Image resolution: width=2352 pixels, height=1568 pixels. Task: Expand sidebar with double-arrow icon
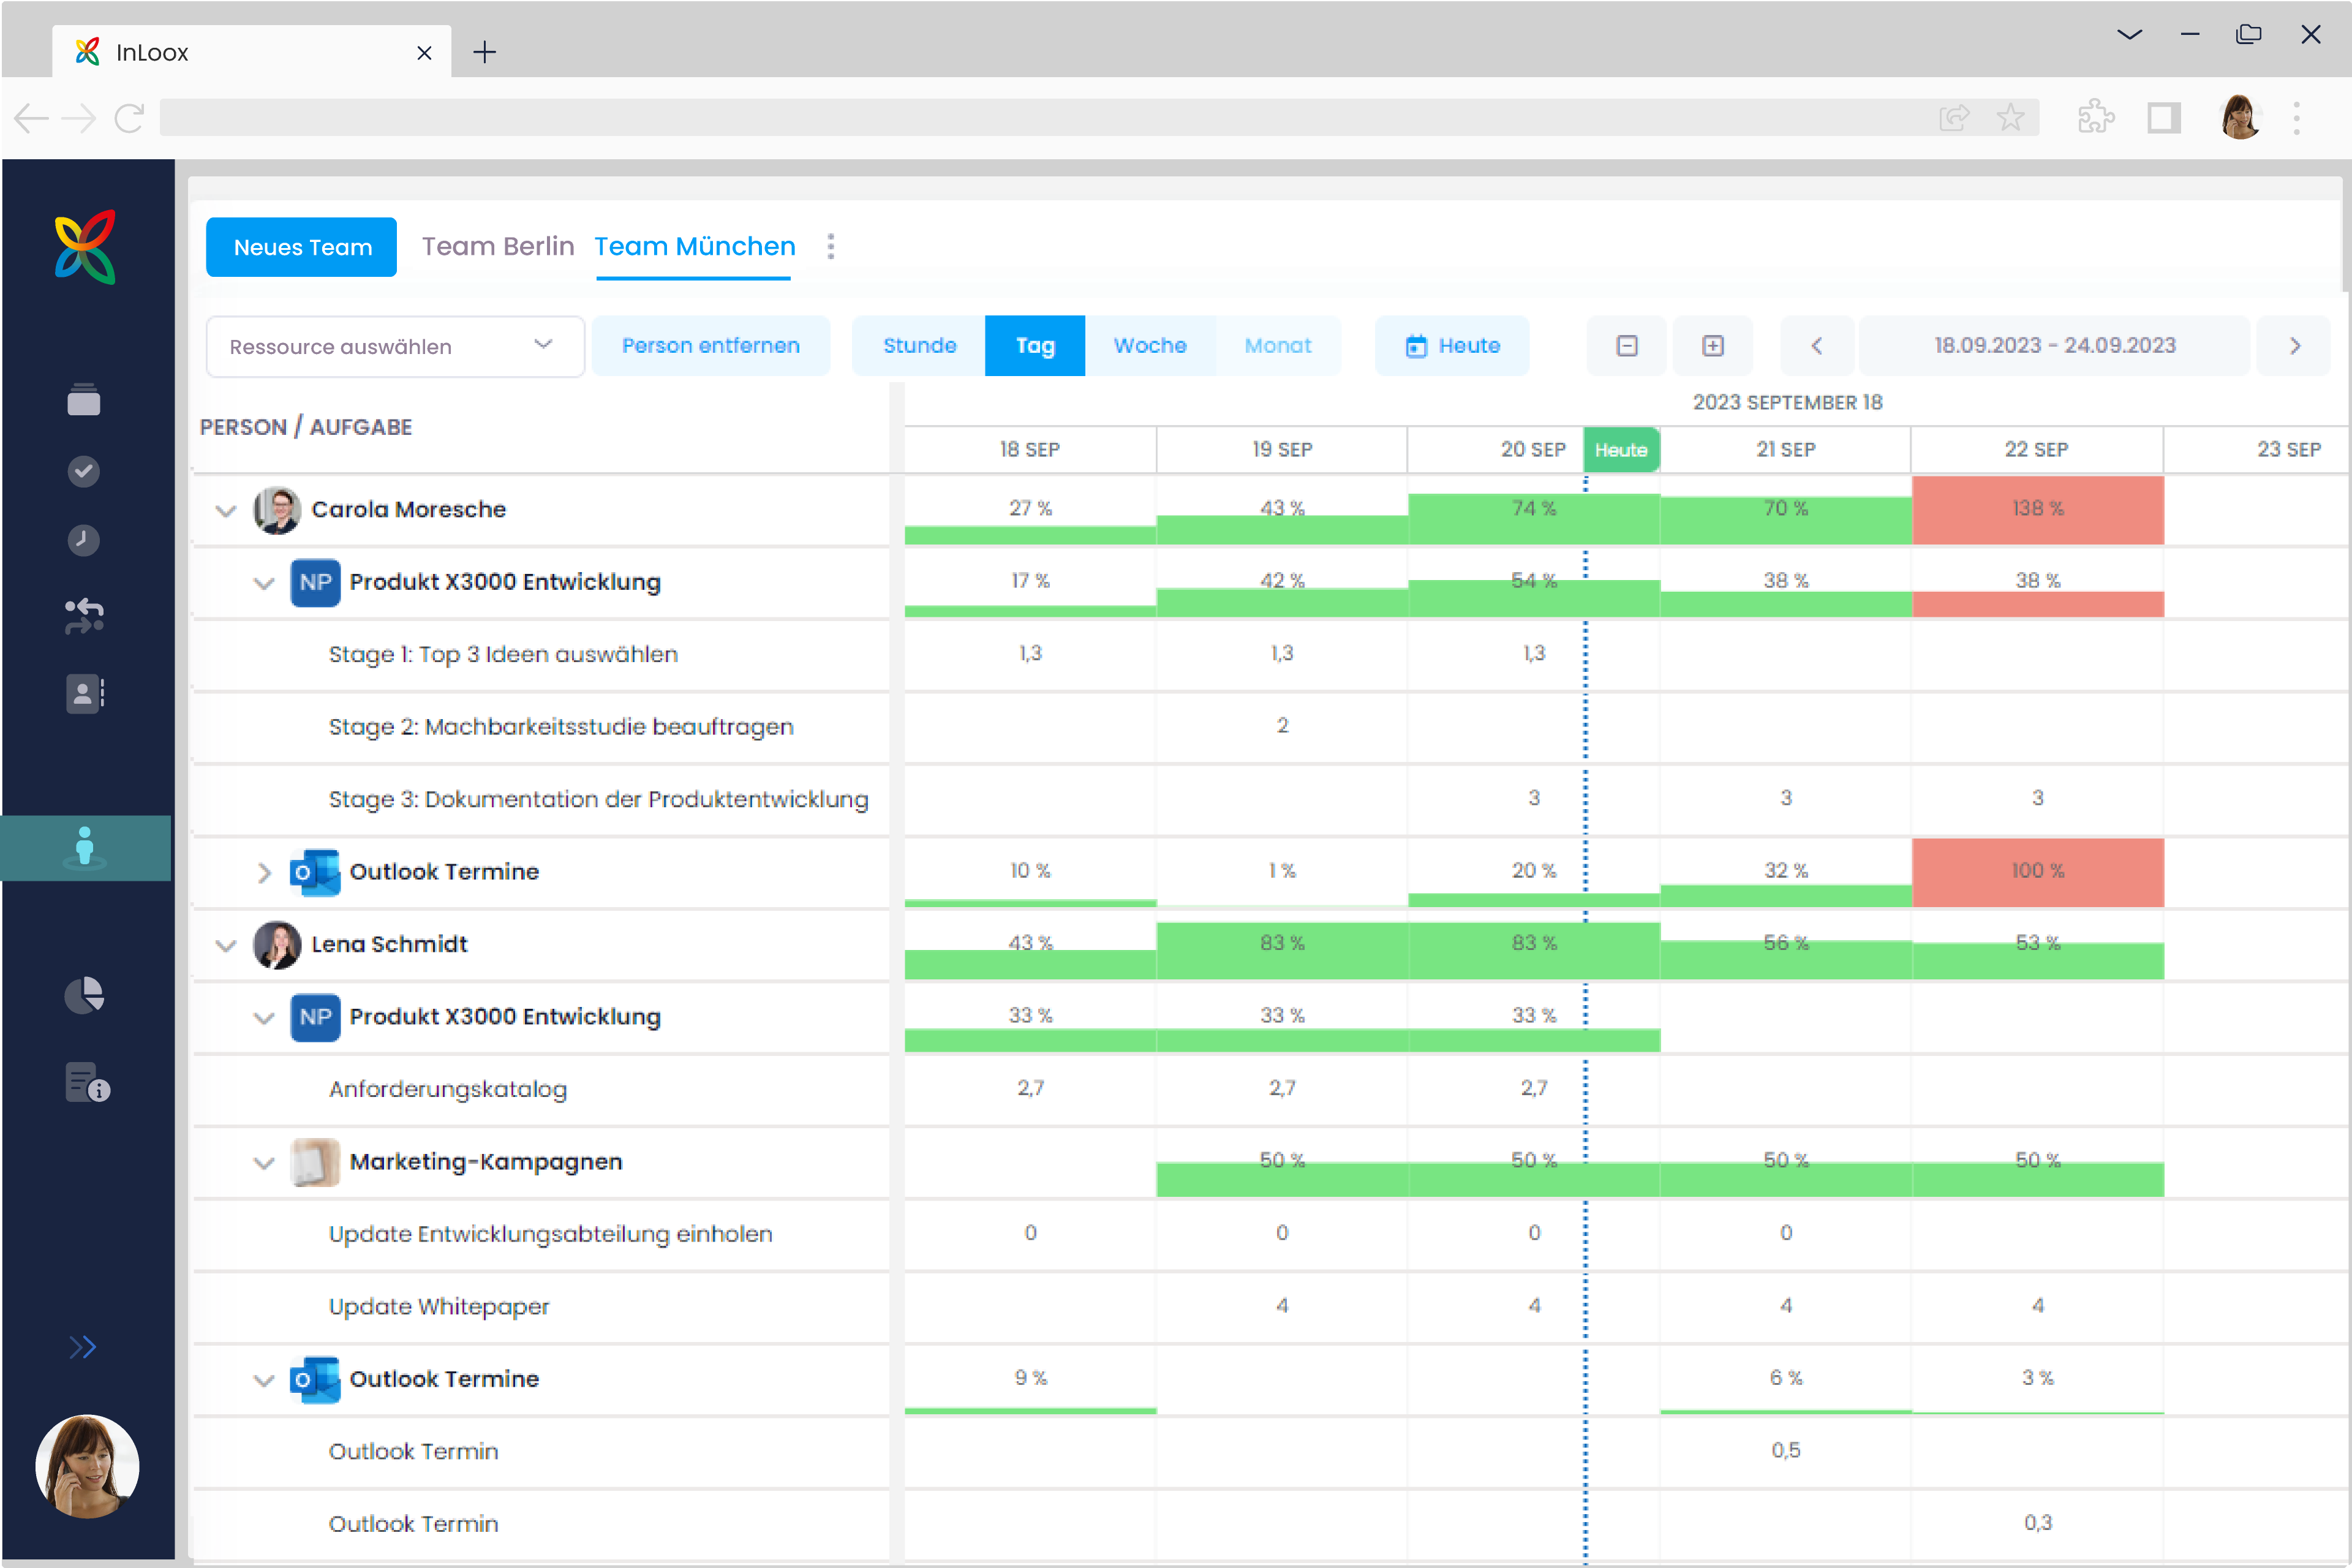coord(83,1347)
